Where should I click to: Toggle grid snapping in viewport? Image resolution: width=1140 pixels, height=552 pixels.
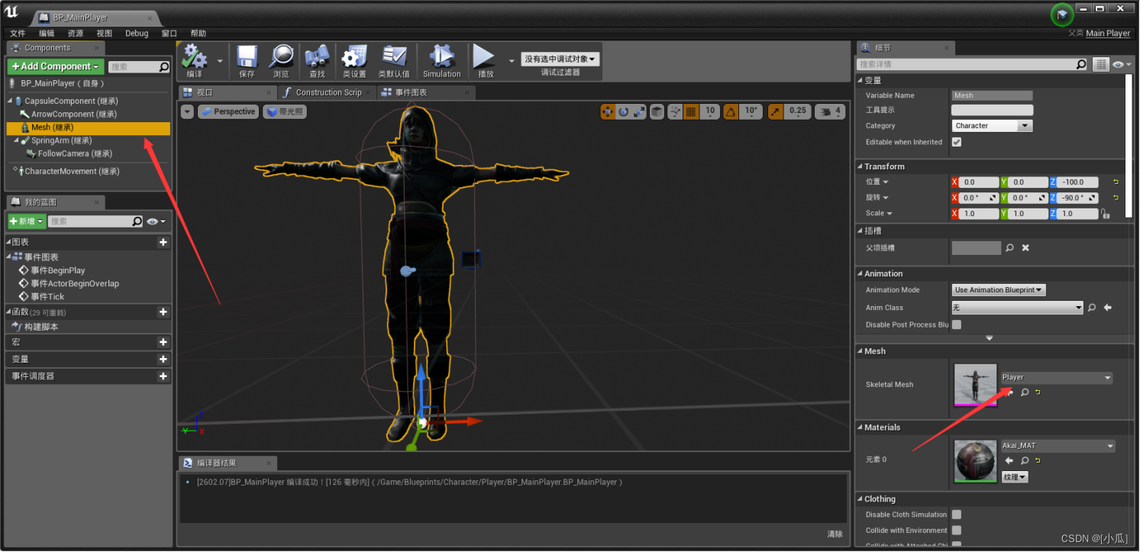tap(691, 111)
